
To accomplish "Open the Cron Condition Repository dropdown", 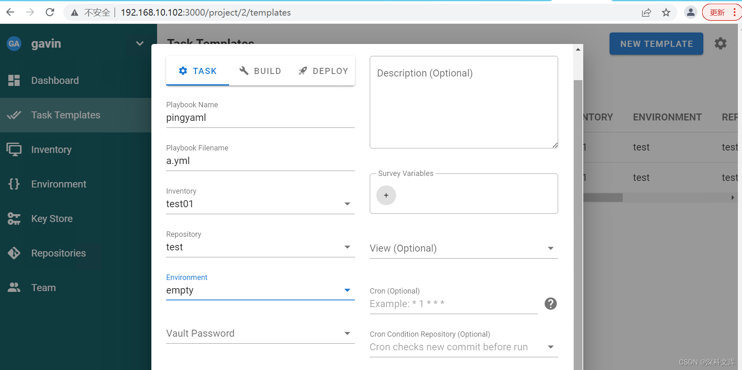I will coord(464,347).
